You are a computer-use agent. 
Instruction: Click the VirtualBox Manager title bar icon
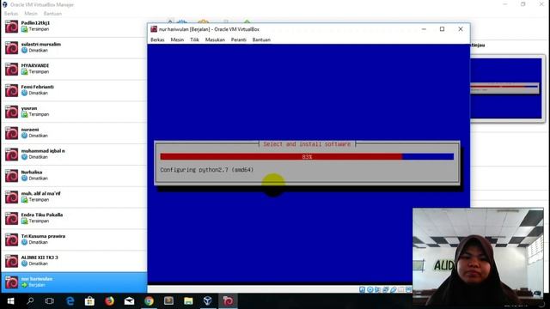[5, 4]
